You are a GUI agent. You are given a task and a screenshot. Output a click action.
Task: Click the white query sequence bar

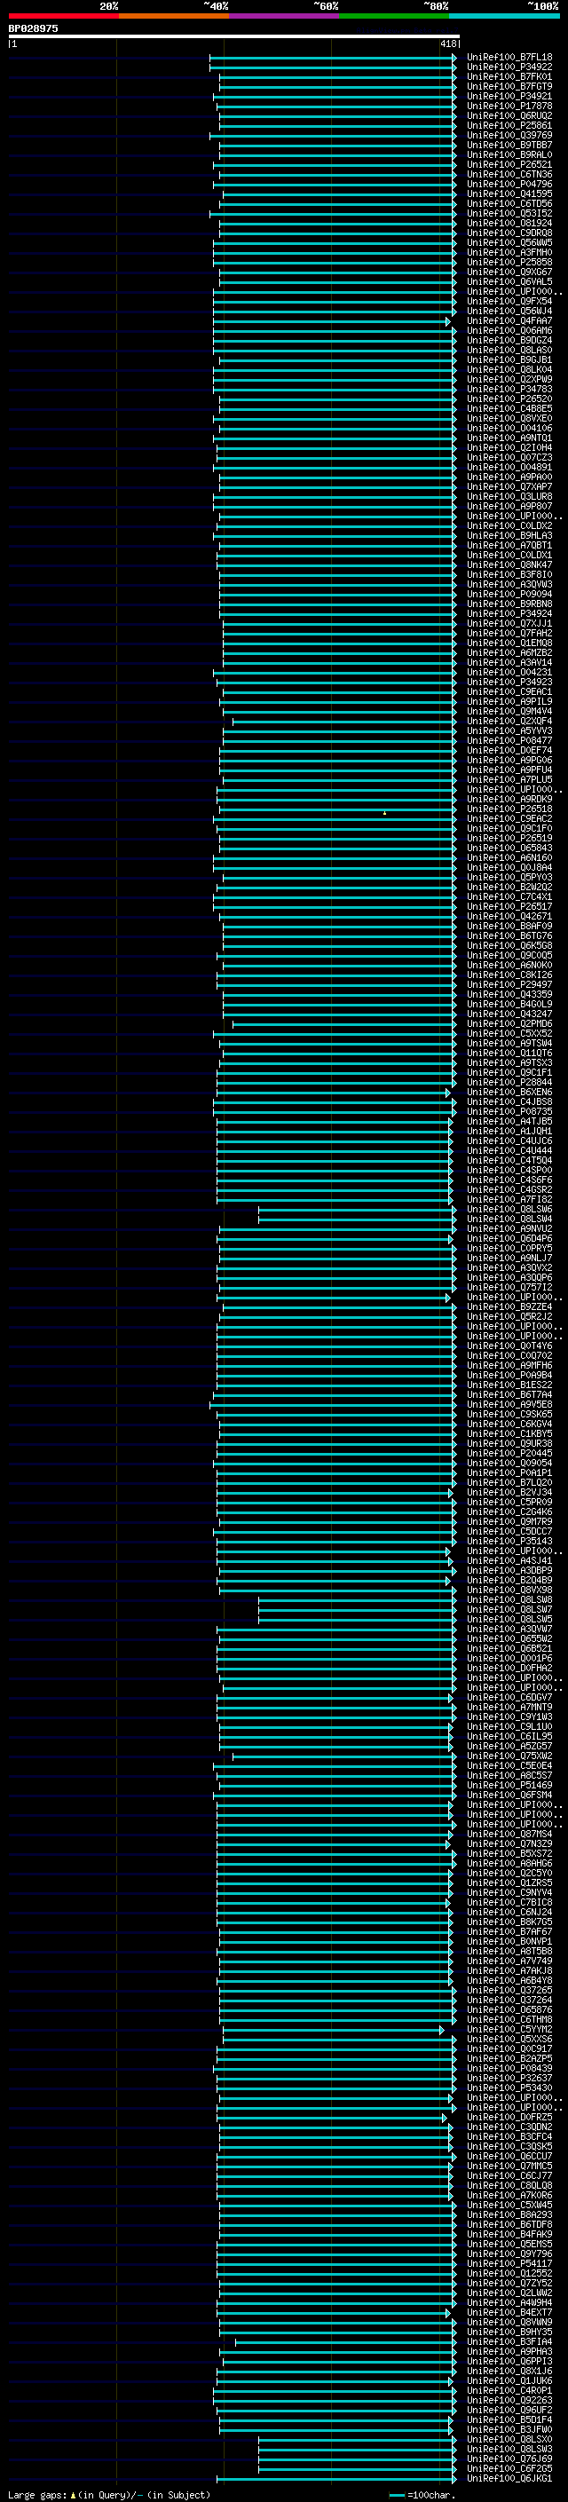233,36
